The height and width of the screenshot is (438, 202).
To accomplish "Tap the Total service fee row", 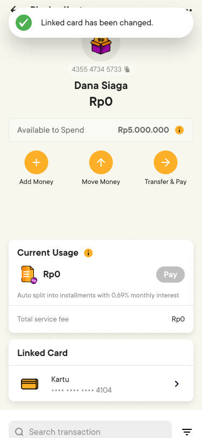I will click(101, 319).
